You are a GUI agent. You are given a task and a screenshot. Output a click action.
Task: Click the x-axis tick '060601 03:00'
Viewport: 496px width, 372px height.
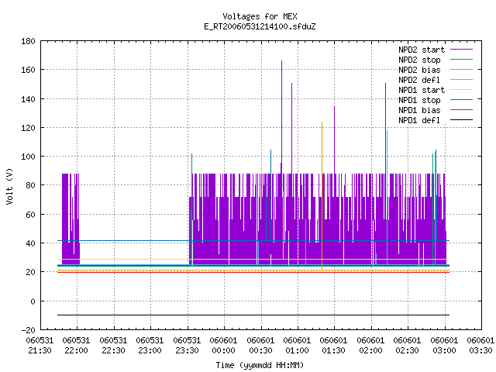(x=444, y=346)
